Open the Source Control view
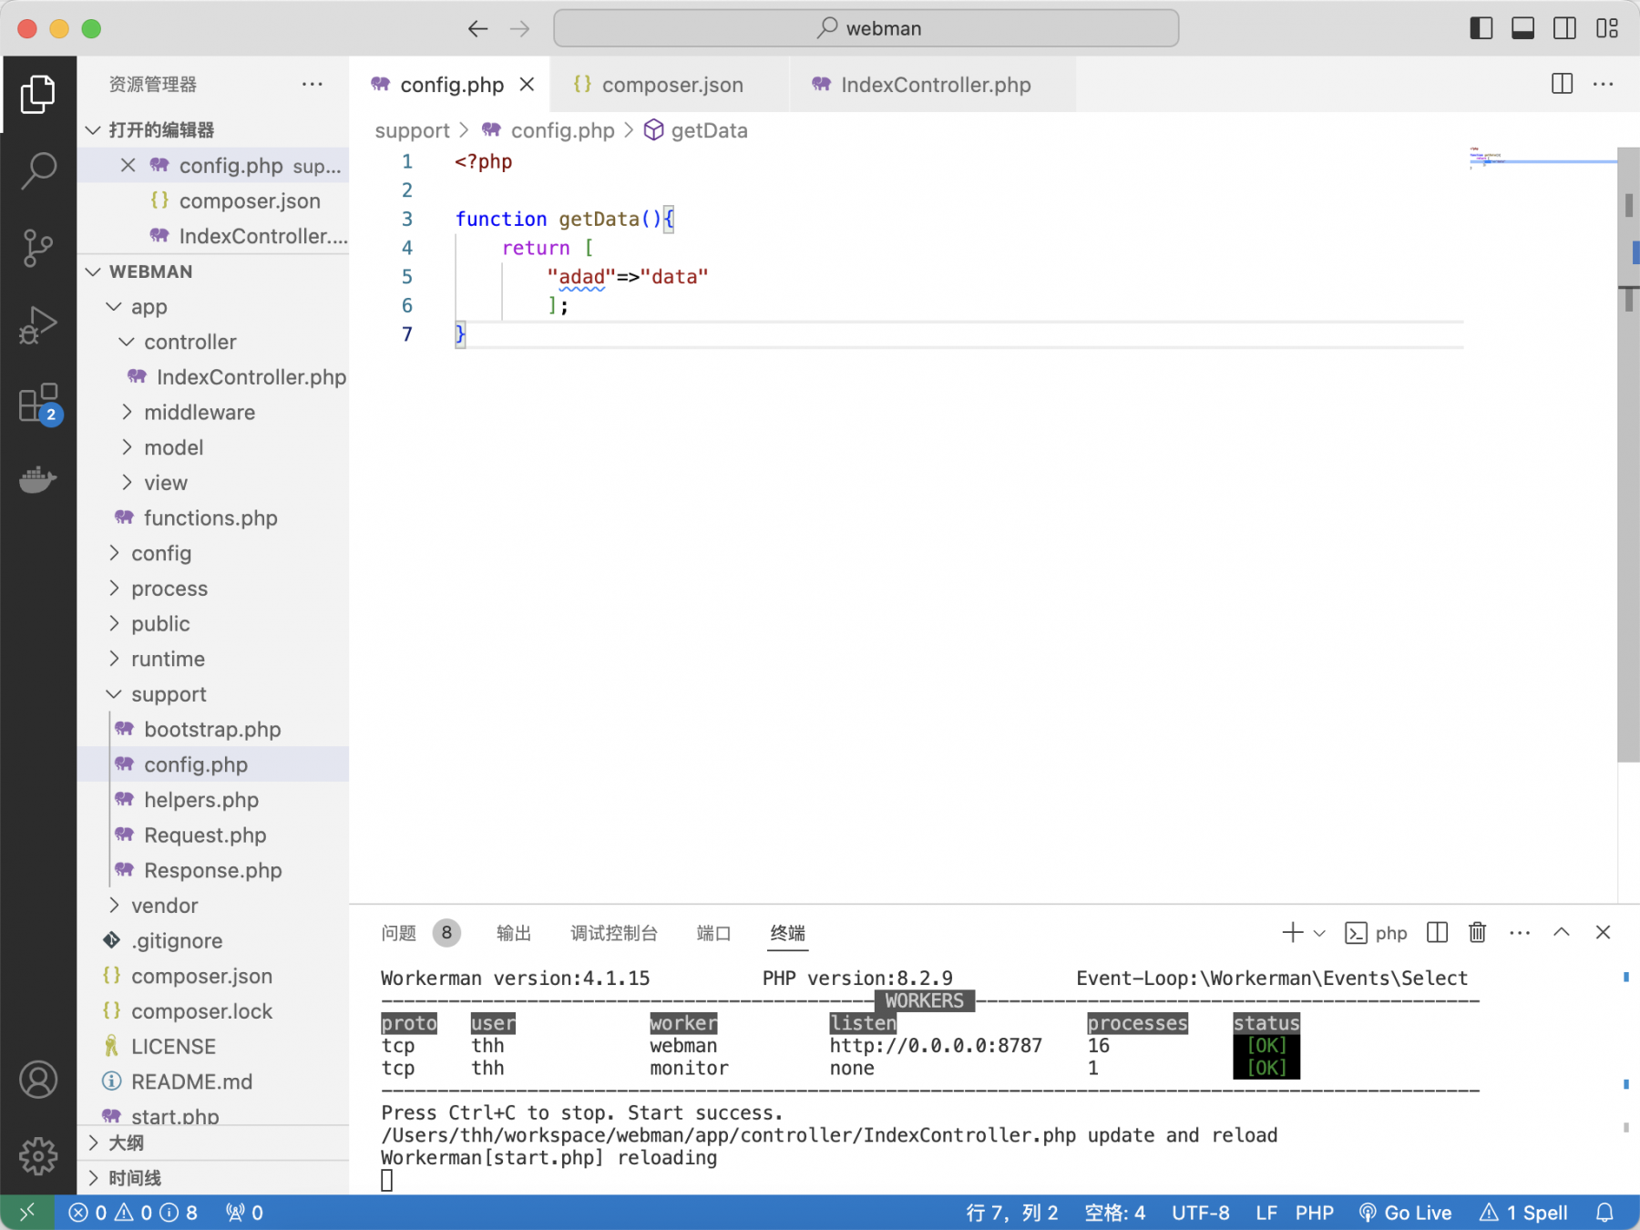1640x1230 pixels. [37, 247]
